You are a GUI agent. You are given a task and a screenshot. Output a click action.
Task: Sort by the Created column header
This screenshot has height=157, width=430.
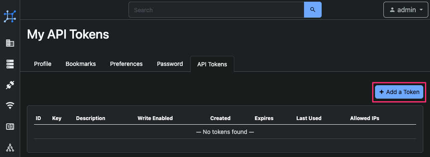(220, 118)
